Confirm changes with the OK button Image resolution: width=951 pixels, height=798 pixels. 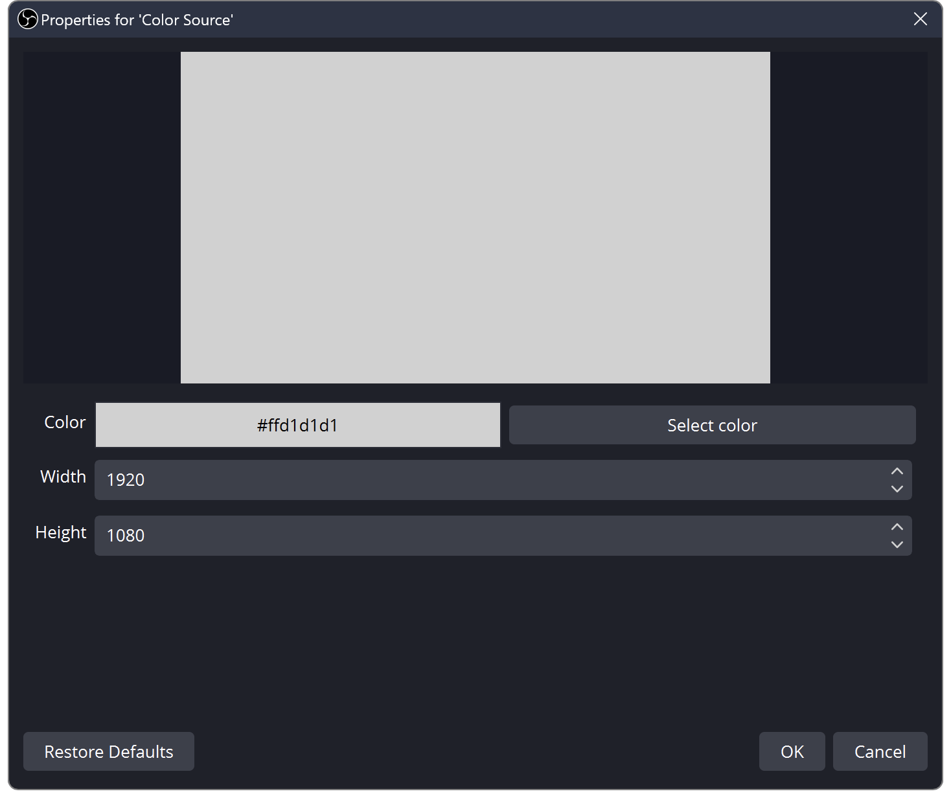click(792, 751)
